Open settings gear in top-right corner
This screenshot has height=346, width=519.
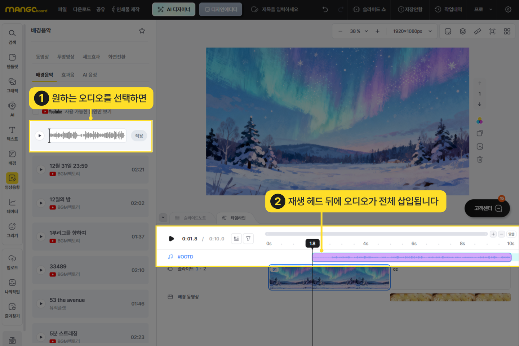pos(508,9)
